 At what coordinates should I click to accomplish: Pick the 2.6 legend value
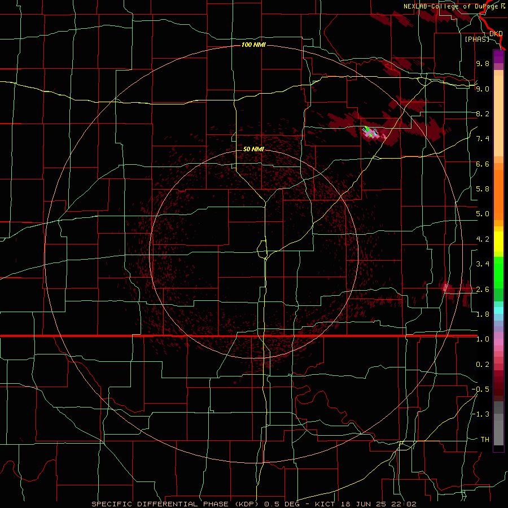tap(483, 290)
